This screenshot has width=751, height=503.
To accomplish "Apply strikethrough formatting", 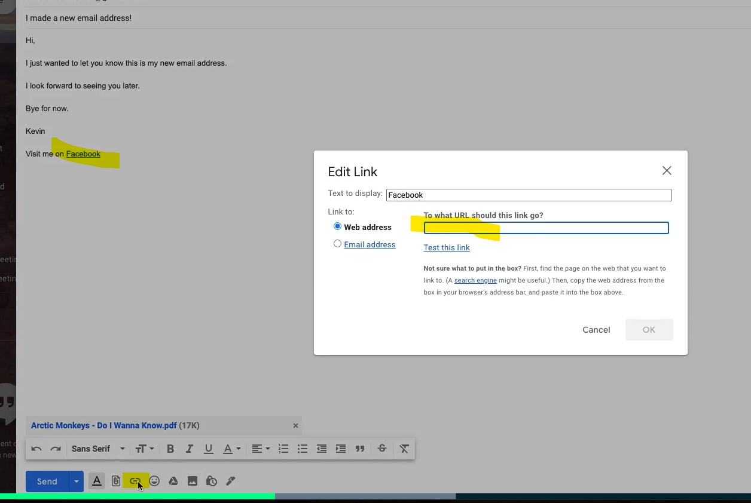I will 382,449.
